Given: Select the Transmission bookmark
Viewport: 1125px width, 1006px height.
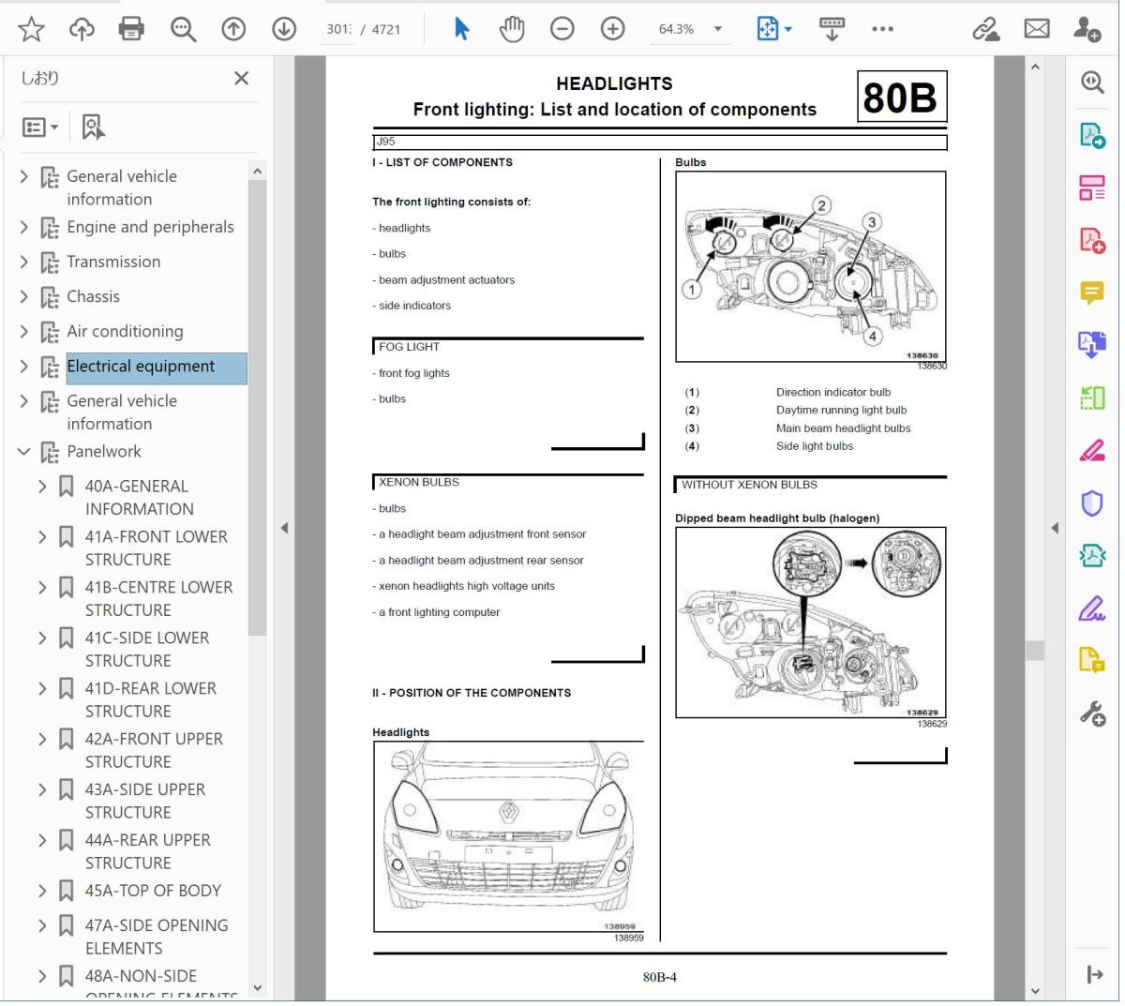Looking at the screenshot, I should coord(113,262).
